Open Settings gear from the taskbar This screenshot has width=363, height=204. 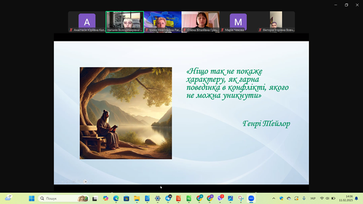point(158,198)
